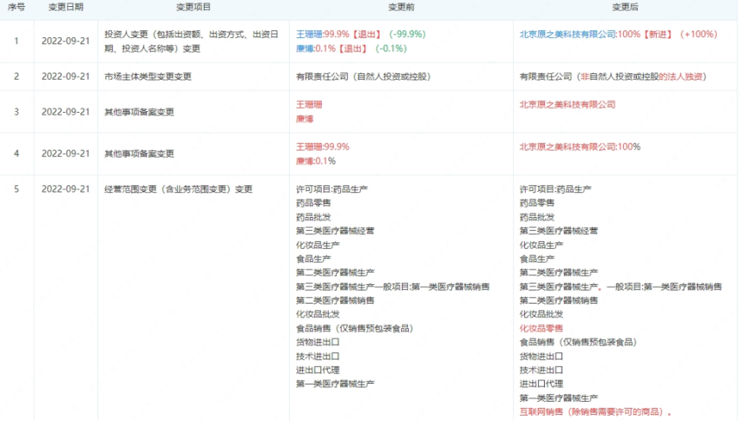Click 北京原之美科技有限公司 in row 3 变更后
The height and width of the screenshot is (421, 742).
pos(567,104)
